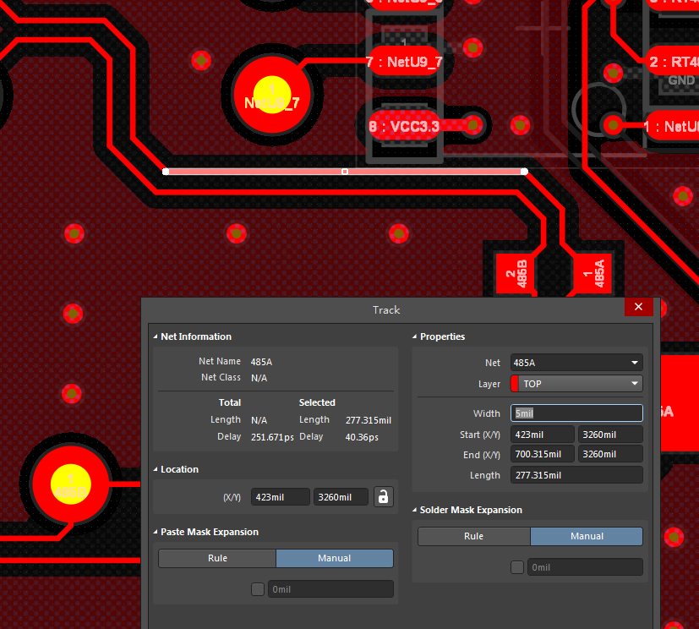699x629 pixels.
Task: Select Rule under Solder Mask Expansion
Action: [x=474, y=536]
